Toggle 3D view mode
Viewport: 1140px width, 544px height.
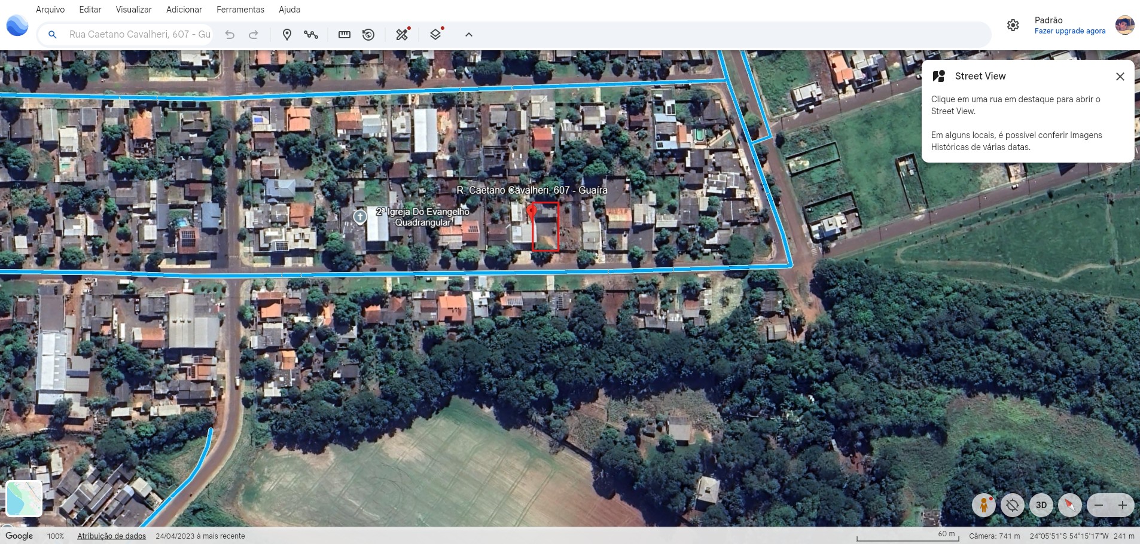point(1041,505)
